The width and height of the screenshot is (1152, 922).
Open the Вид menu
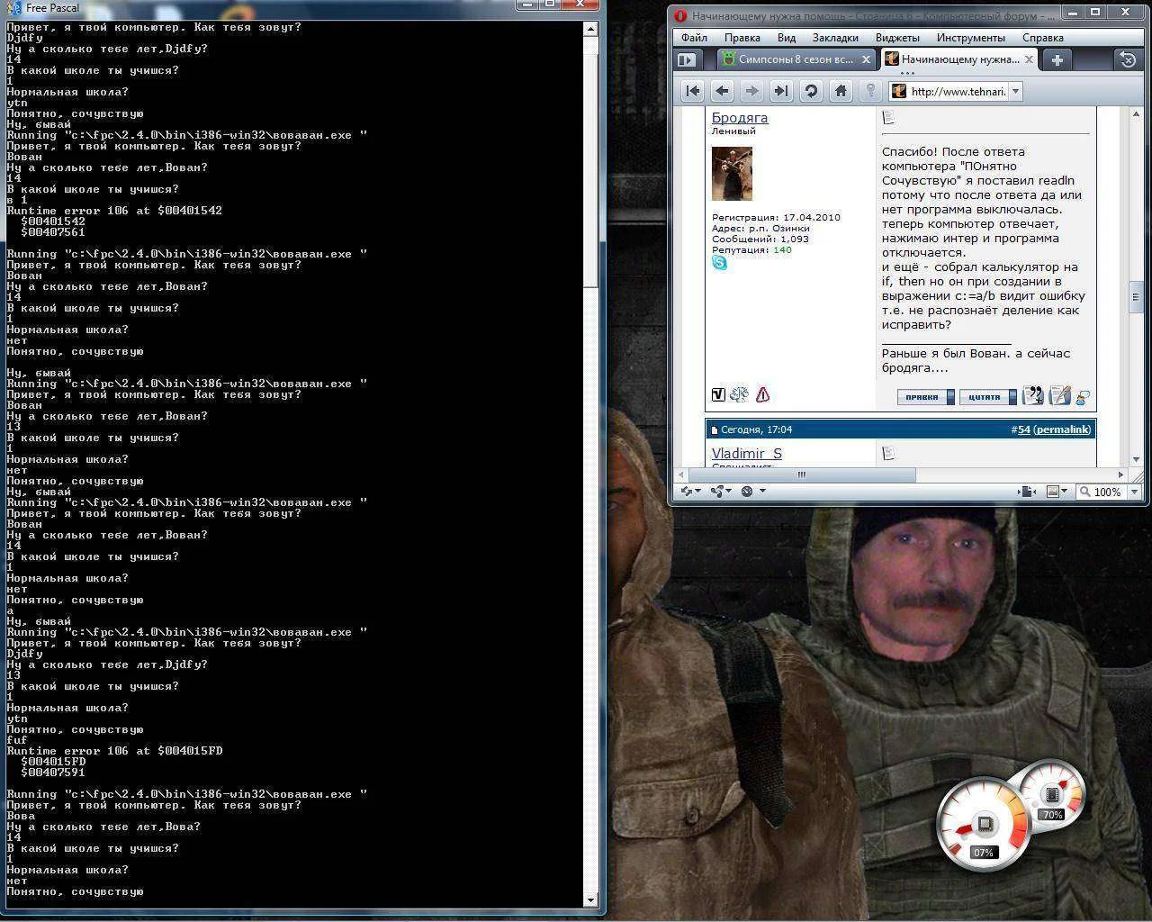[787, 38]
